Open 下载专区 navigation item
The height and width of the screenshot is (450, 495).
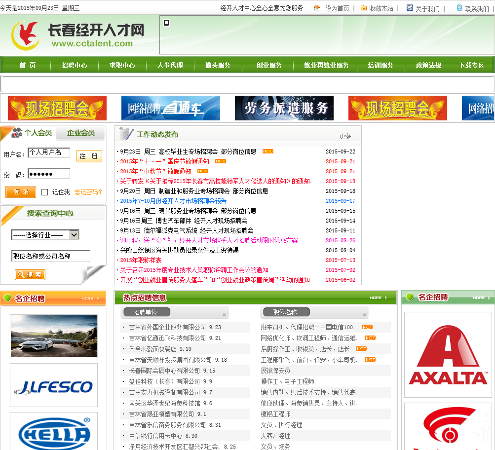472,65
